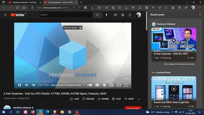Open the tab actions menu icon

[4, 2]
